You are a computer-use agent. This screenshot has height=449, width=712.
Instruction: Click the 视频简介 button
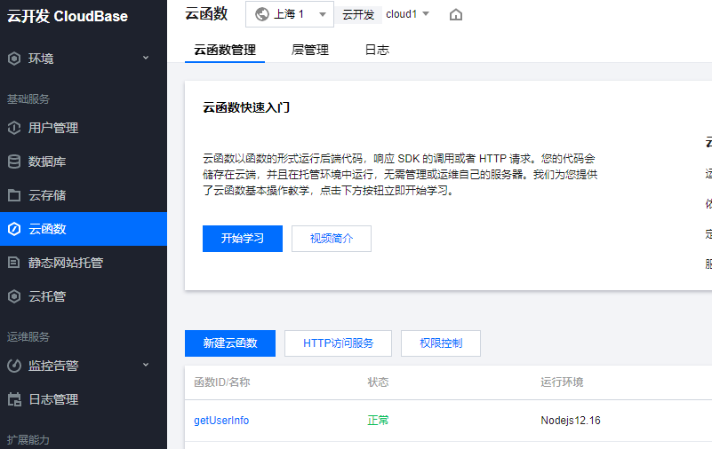332,239
